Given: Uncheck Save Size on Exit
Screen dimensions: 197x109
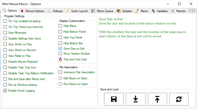Looking at the screenshot, I should (60, 48).
